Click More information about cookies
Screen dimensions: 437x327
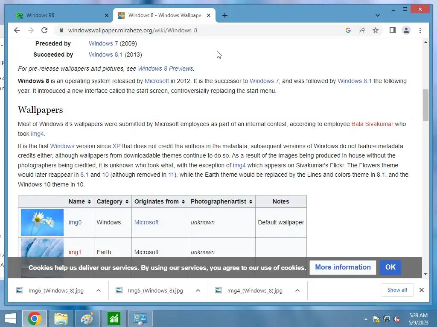click(x=343, y=267)
